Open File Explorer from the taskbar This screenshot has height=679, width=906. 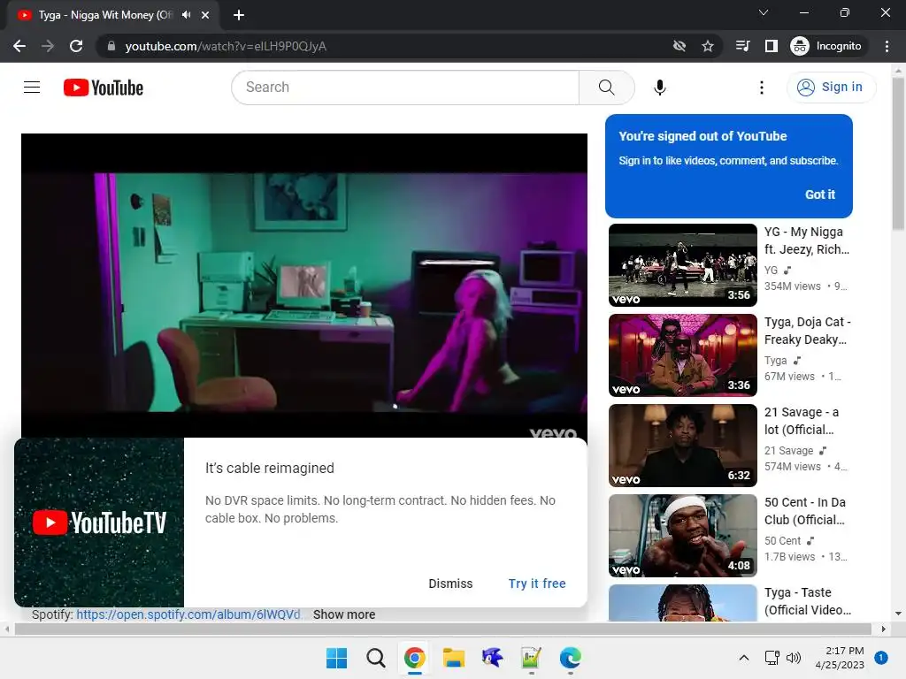pyautogui.click(x=454, y=658)
